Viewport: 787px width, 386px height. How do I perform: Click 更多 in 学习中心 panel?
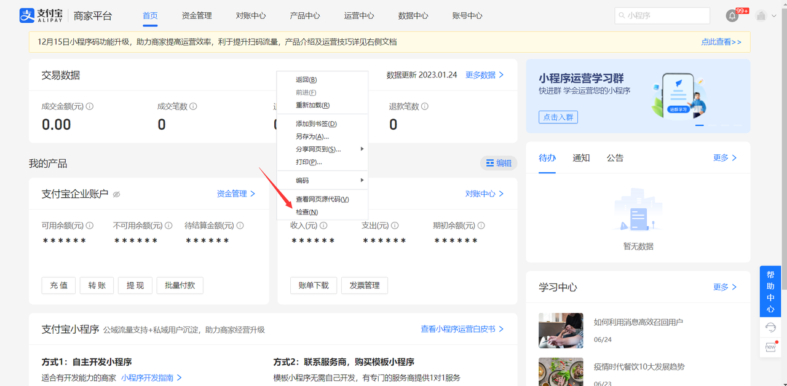coord(725,287)
